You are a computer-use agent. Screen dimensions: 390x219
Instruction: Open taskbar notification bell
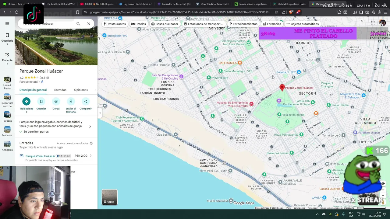(x=385, y=214)
